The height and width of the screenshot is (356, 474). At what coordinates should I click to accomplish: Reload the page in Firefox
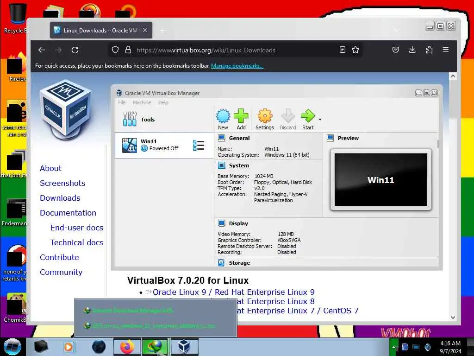(75, 50)
